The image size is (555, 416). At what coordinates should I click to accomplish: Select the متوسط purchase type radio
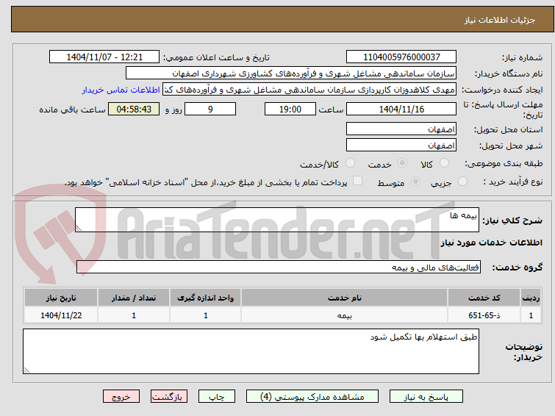415,182
